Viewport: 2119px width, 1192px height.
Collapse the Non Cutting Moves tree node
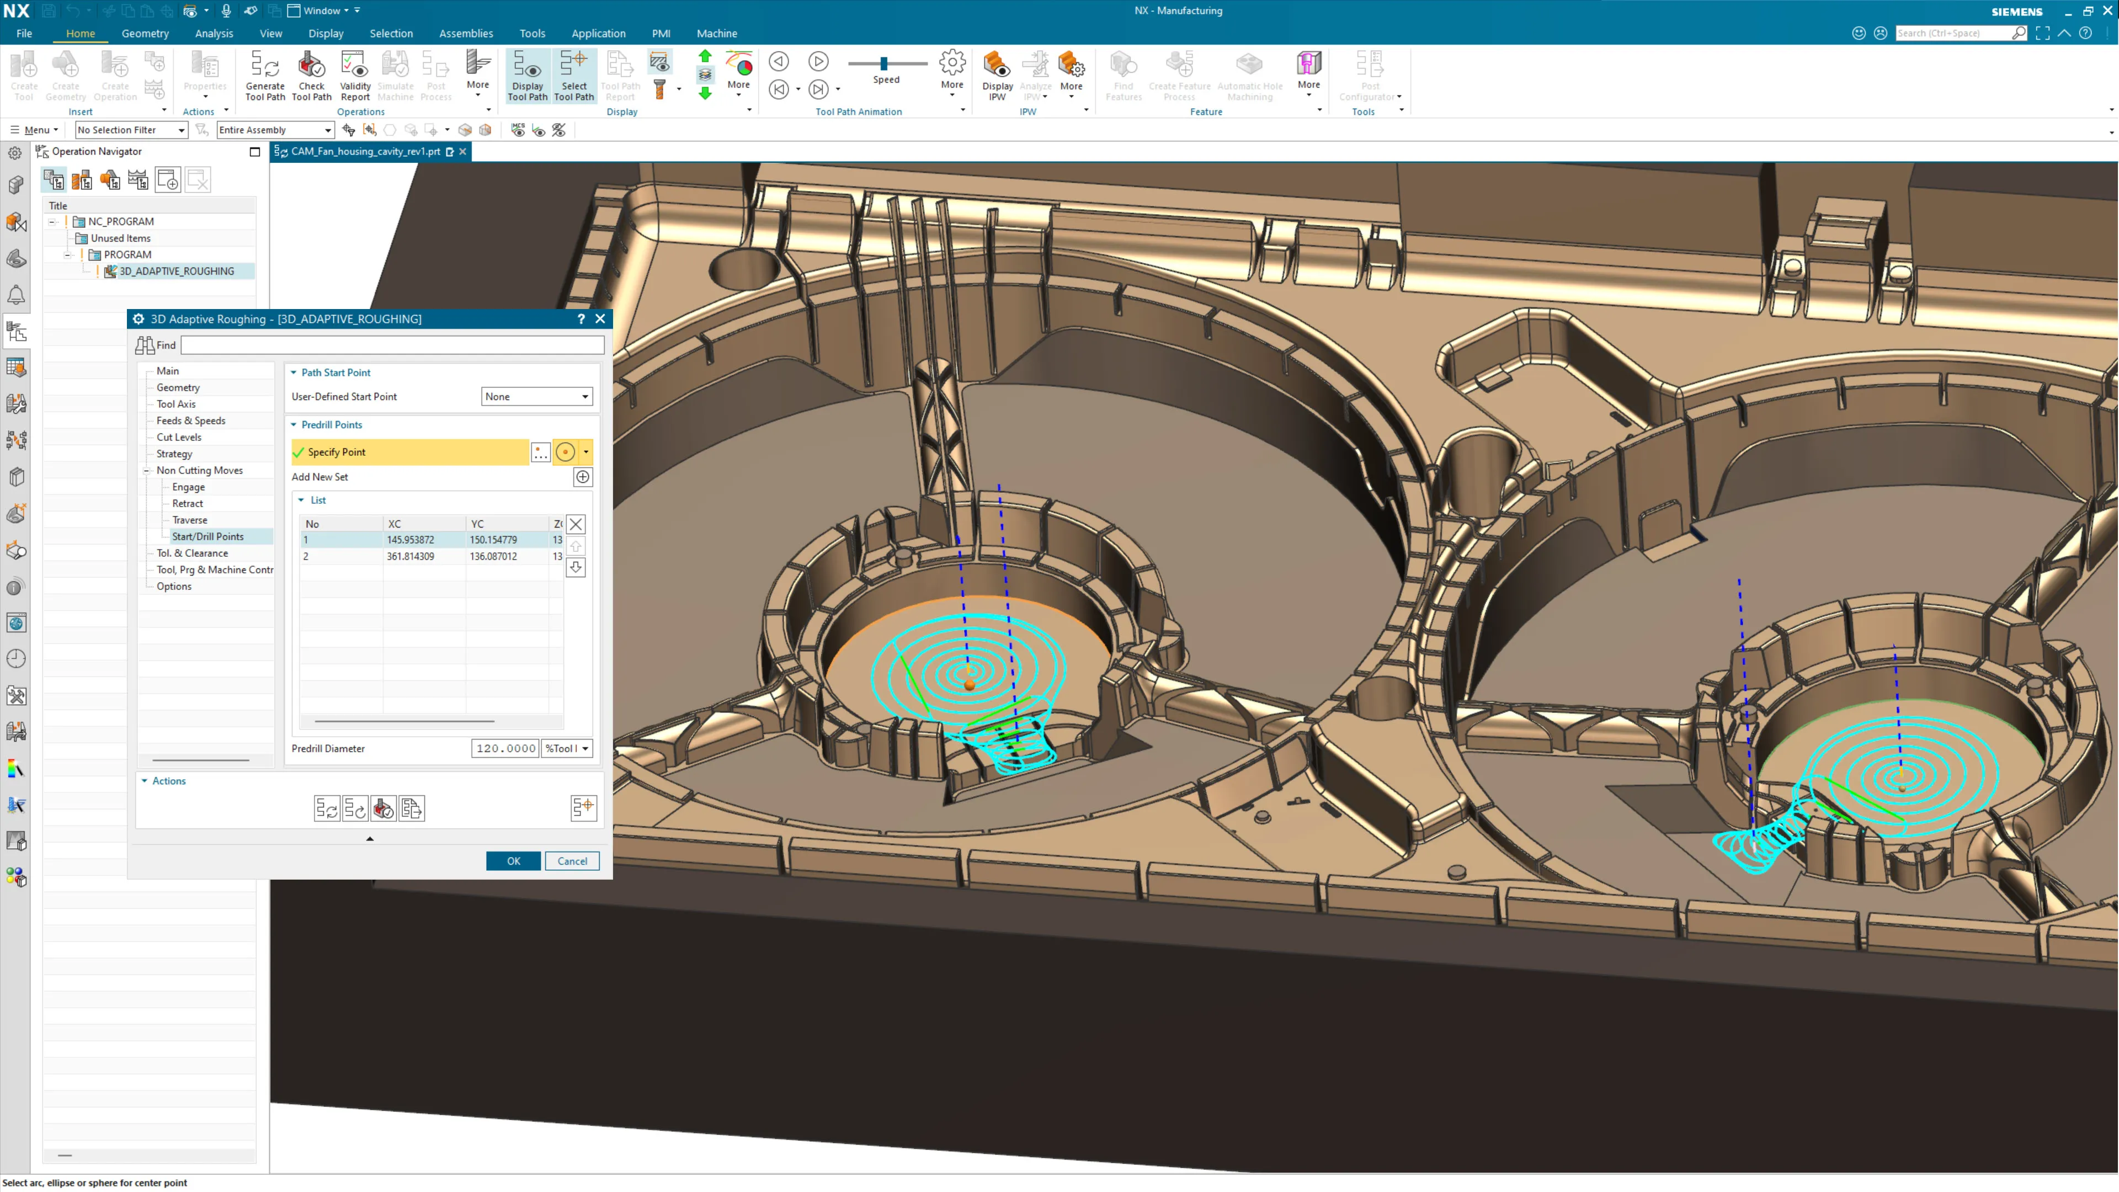[x=146, y=471]
